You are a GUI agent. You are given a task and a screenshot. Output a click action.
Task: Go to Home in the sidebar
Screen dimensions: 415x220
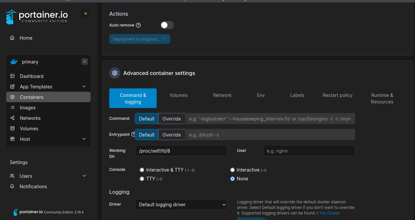(26, 38)
